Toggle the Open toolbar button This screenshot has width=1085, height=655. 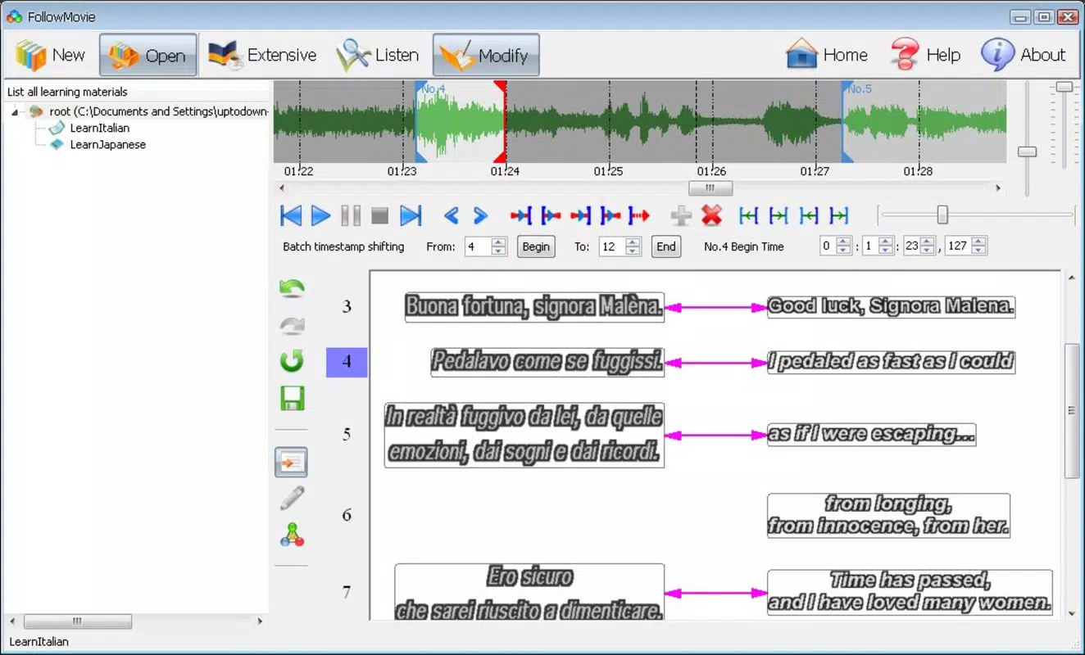tap(148, 55)
